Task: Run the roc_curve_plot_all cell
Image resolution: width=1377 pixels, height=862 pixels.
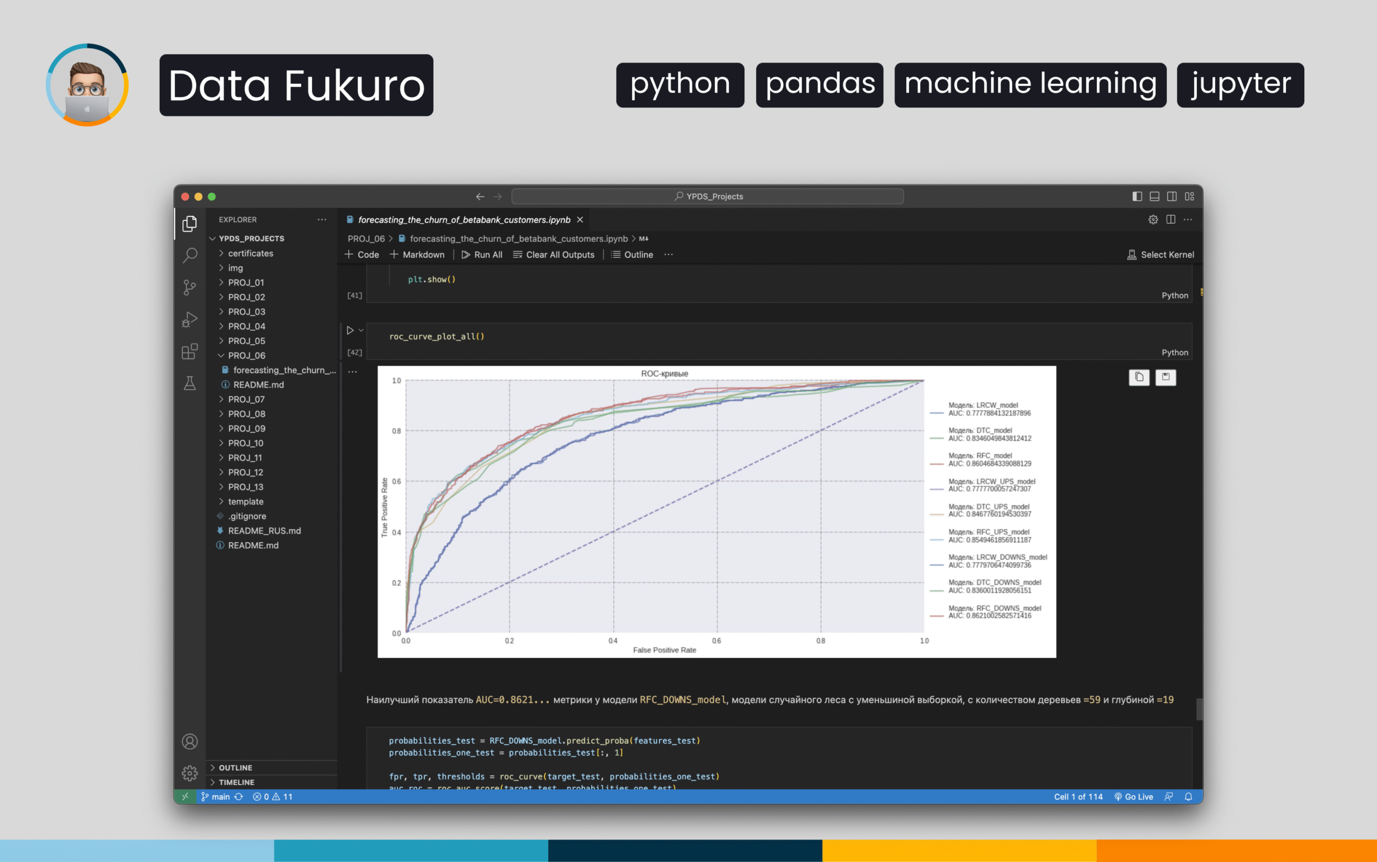Action: tap(350, 330)
